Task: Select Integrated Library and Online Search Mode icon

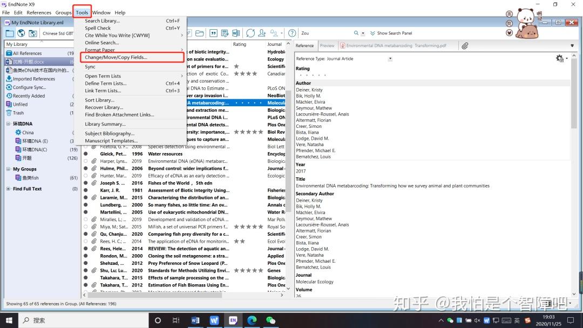Action: 33,33
